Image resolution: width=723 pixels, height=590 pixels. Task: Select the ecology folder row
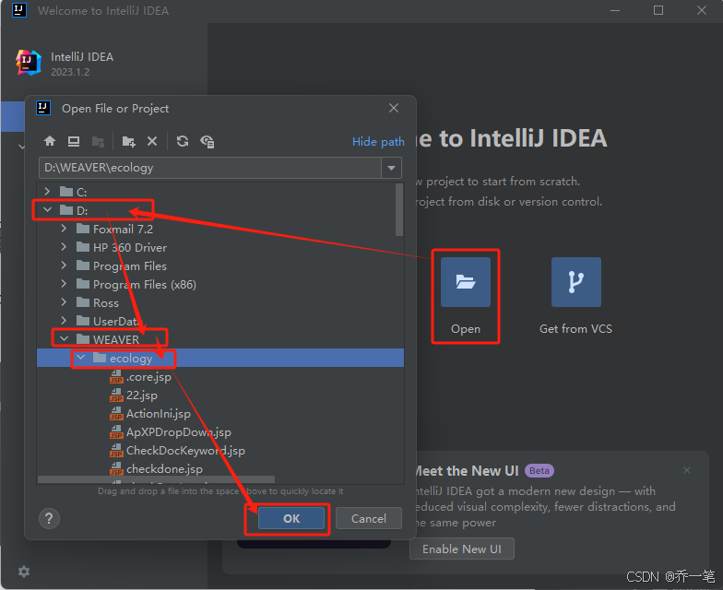coord(220,358)
